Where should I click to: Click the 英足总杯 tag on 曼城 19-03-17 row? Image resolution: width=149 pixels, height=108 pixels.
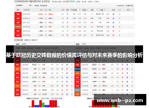(x=77, y=69)
